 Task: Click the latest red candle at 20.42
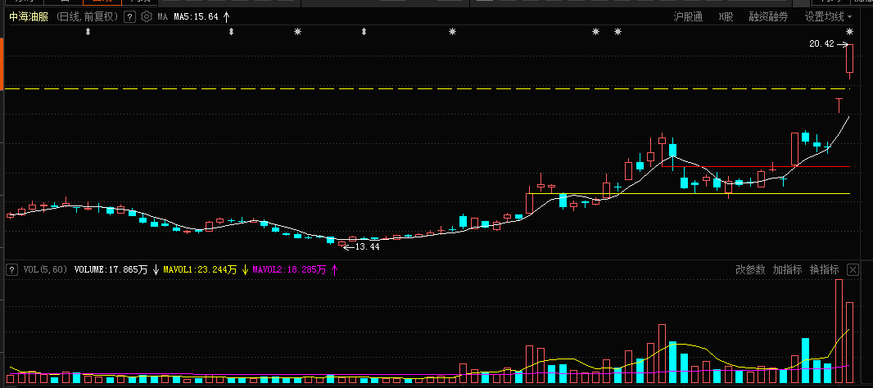849,59
